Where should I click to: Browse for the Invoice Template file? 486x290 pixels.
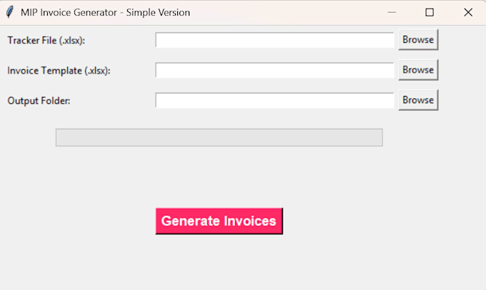point(418,70)
